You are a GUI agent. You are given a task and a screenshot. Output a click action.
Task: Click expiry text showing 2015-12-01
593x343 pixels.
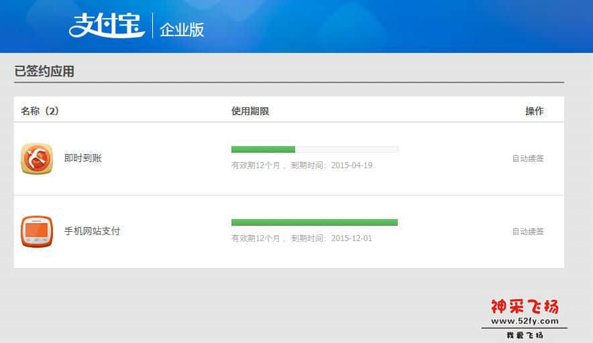(x=302, y=238)
